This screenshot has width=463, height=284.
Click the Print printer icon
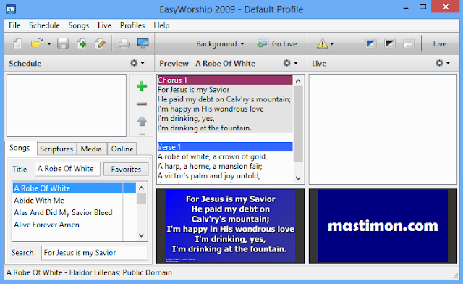124,43
